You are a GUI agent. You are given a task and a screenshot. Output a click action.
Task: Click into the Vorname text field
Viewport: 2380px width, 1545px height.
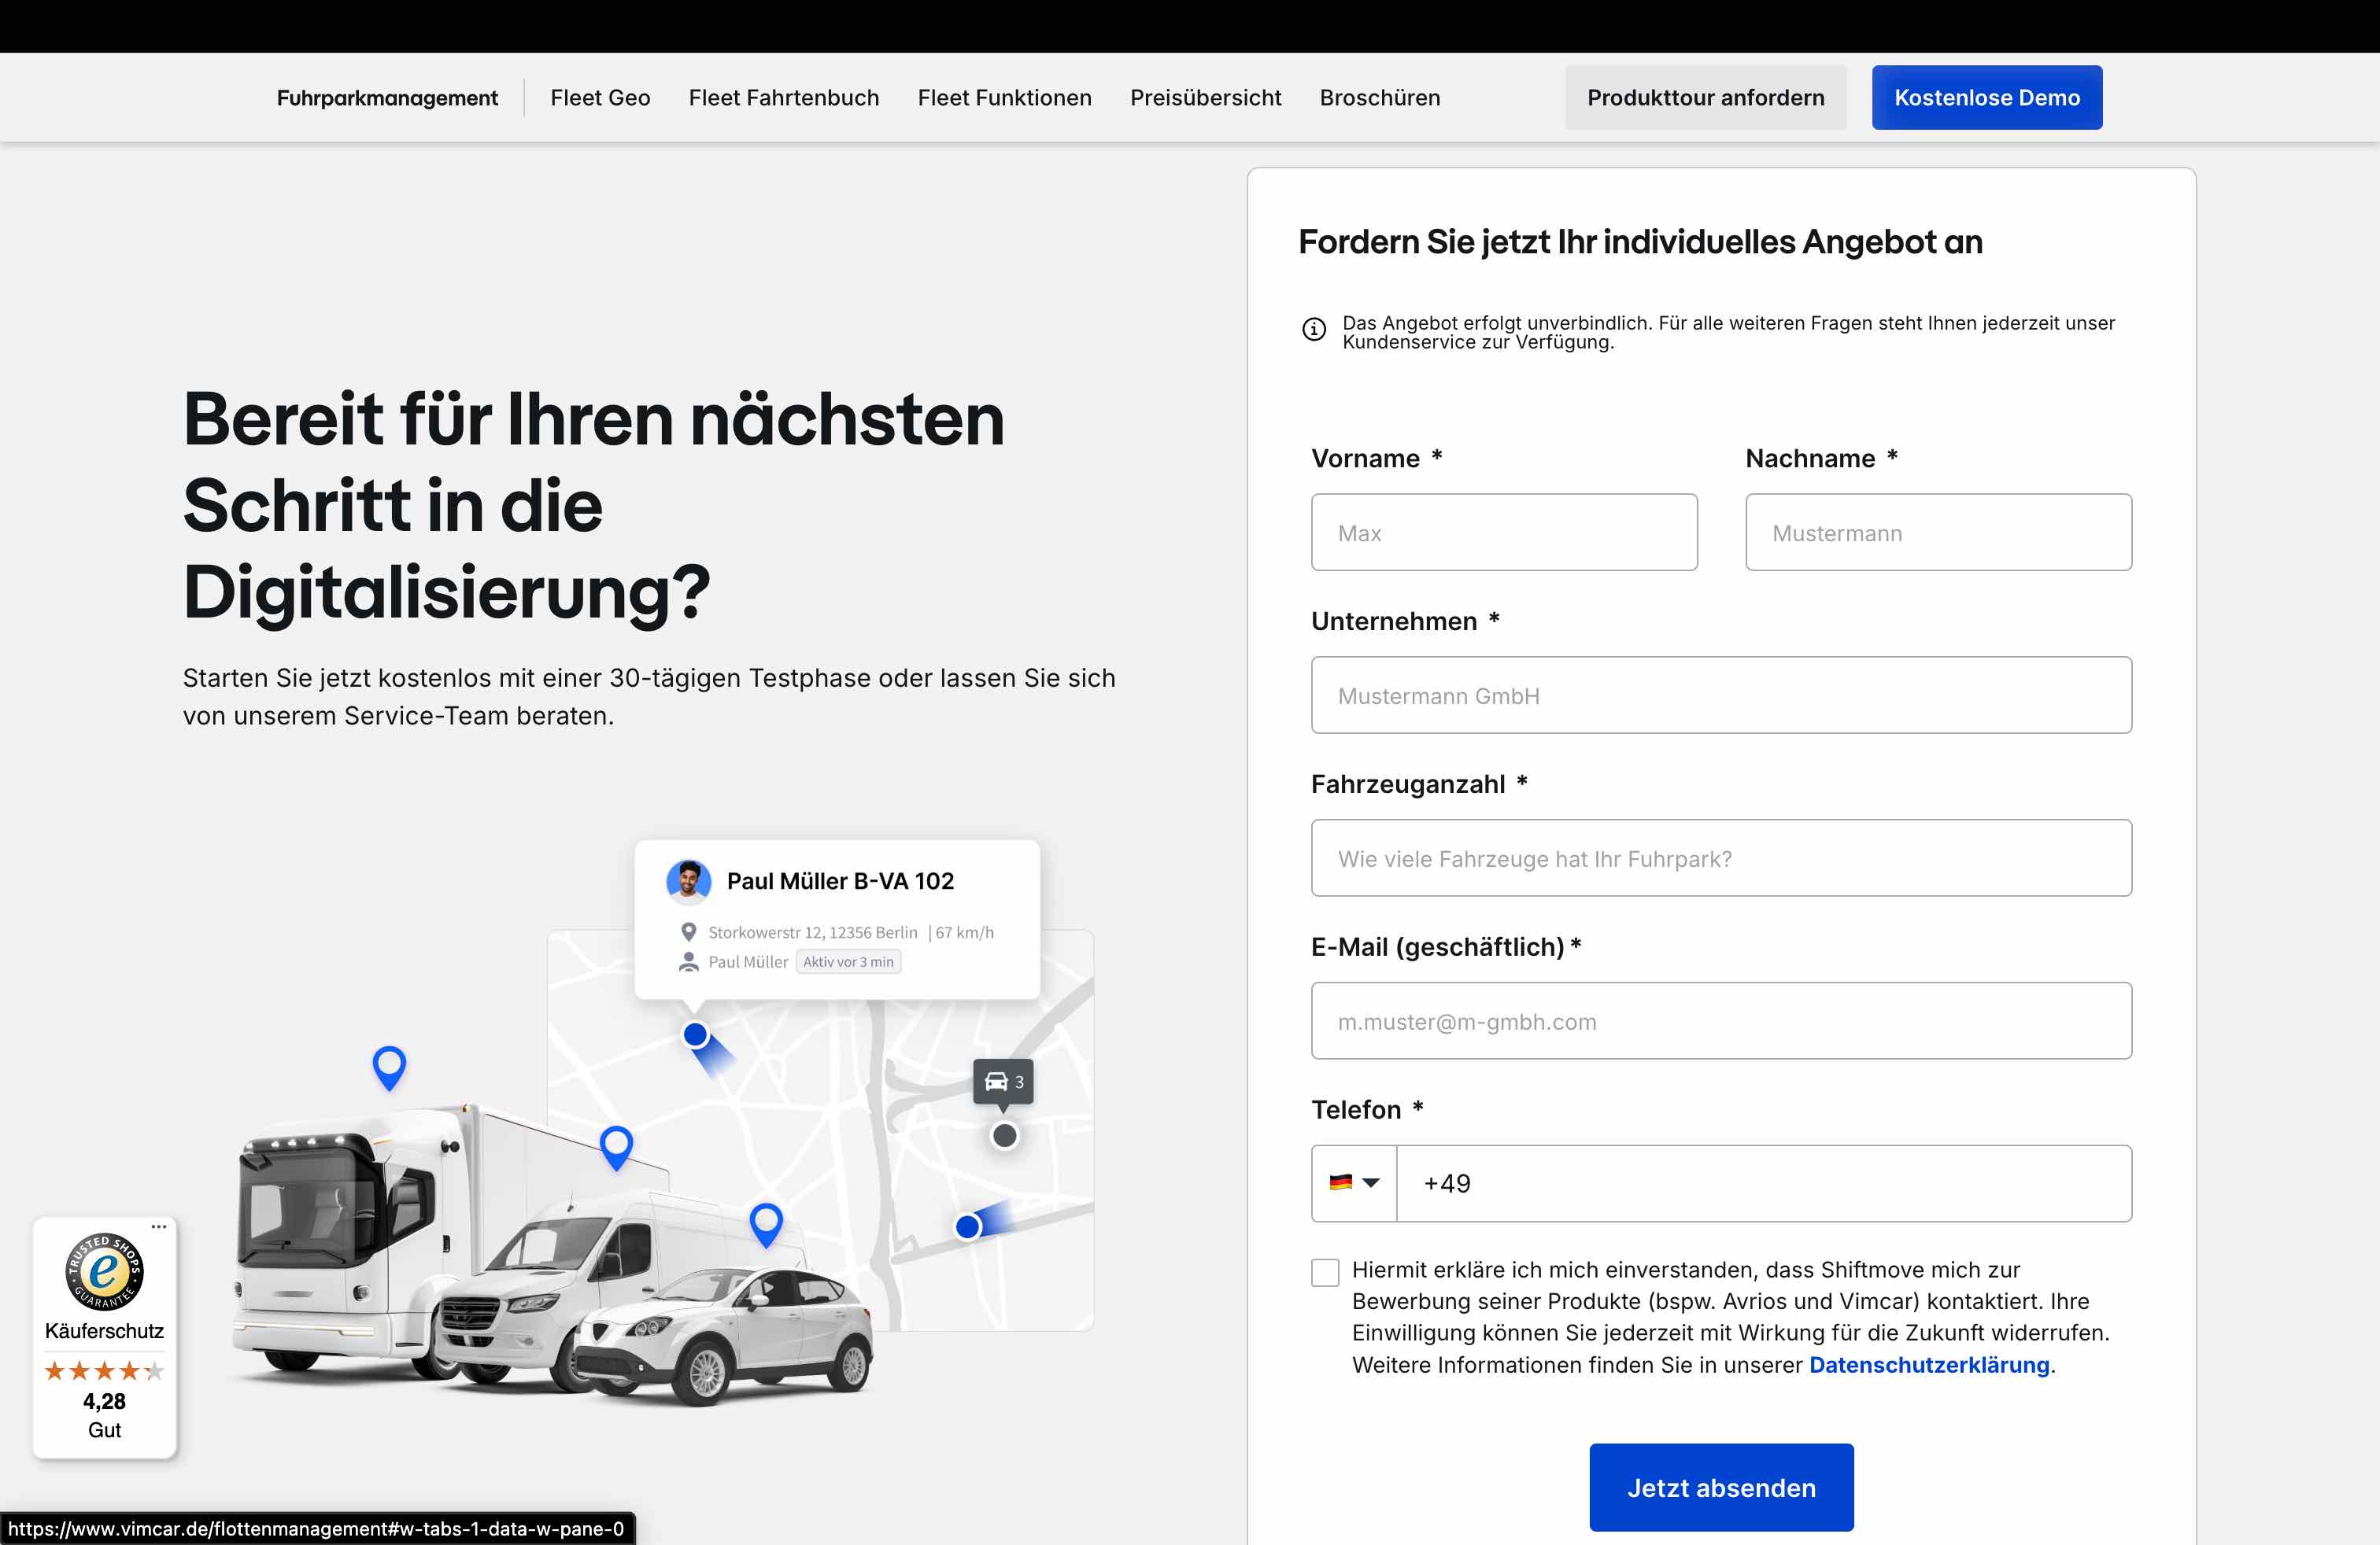tap(1503, 533)
